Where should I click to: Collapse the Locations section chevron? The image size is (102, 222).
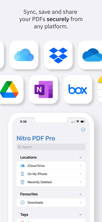tap(81, 157)
